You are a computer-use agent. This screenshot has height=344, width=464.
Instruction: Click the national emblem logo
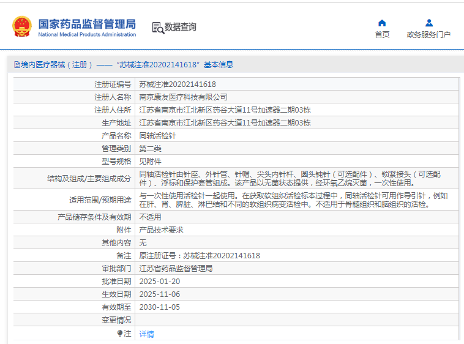coord(22,27)
